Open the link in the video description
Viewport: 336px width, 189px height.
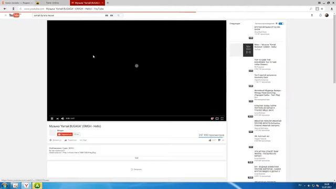coord(79,153)
